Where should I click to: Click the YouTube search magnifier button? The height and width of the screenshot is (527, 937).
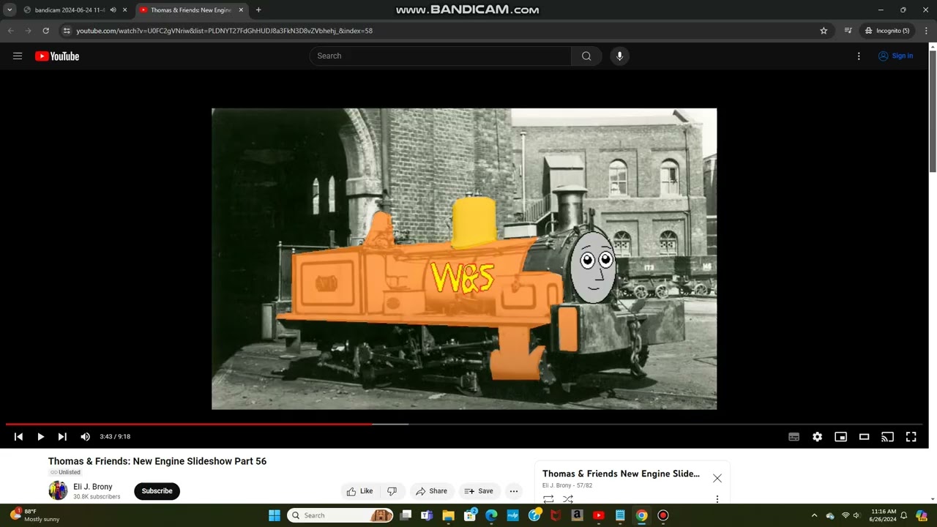click(586, 56)
